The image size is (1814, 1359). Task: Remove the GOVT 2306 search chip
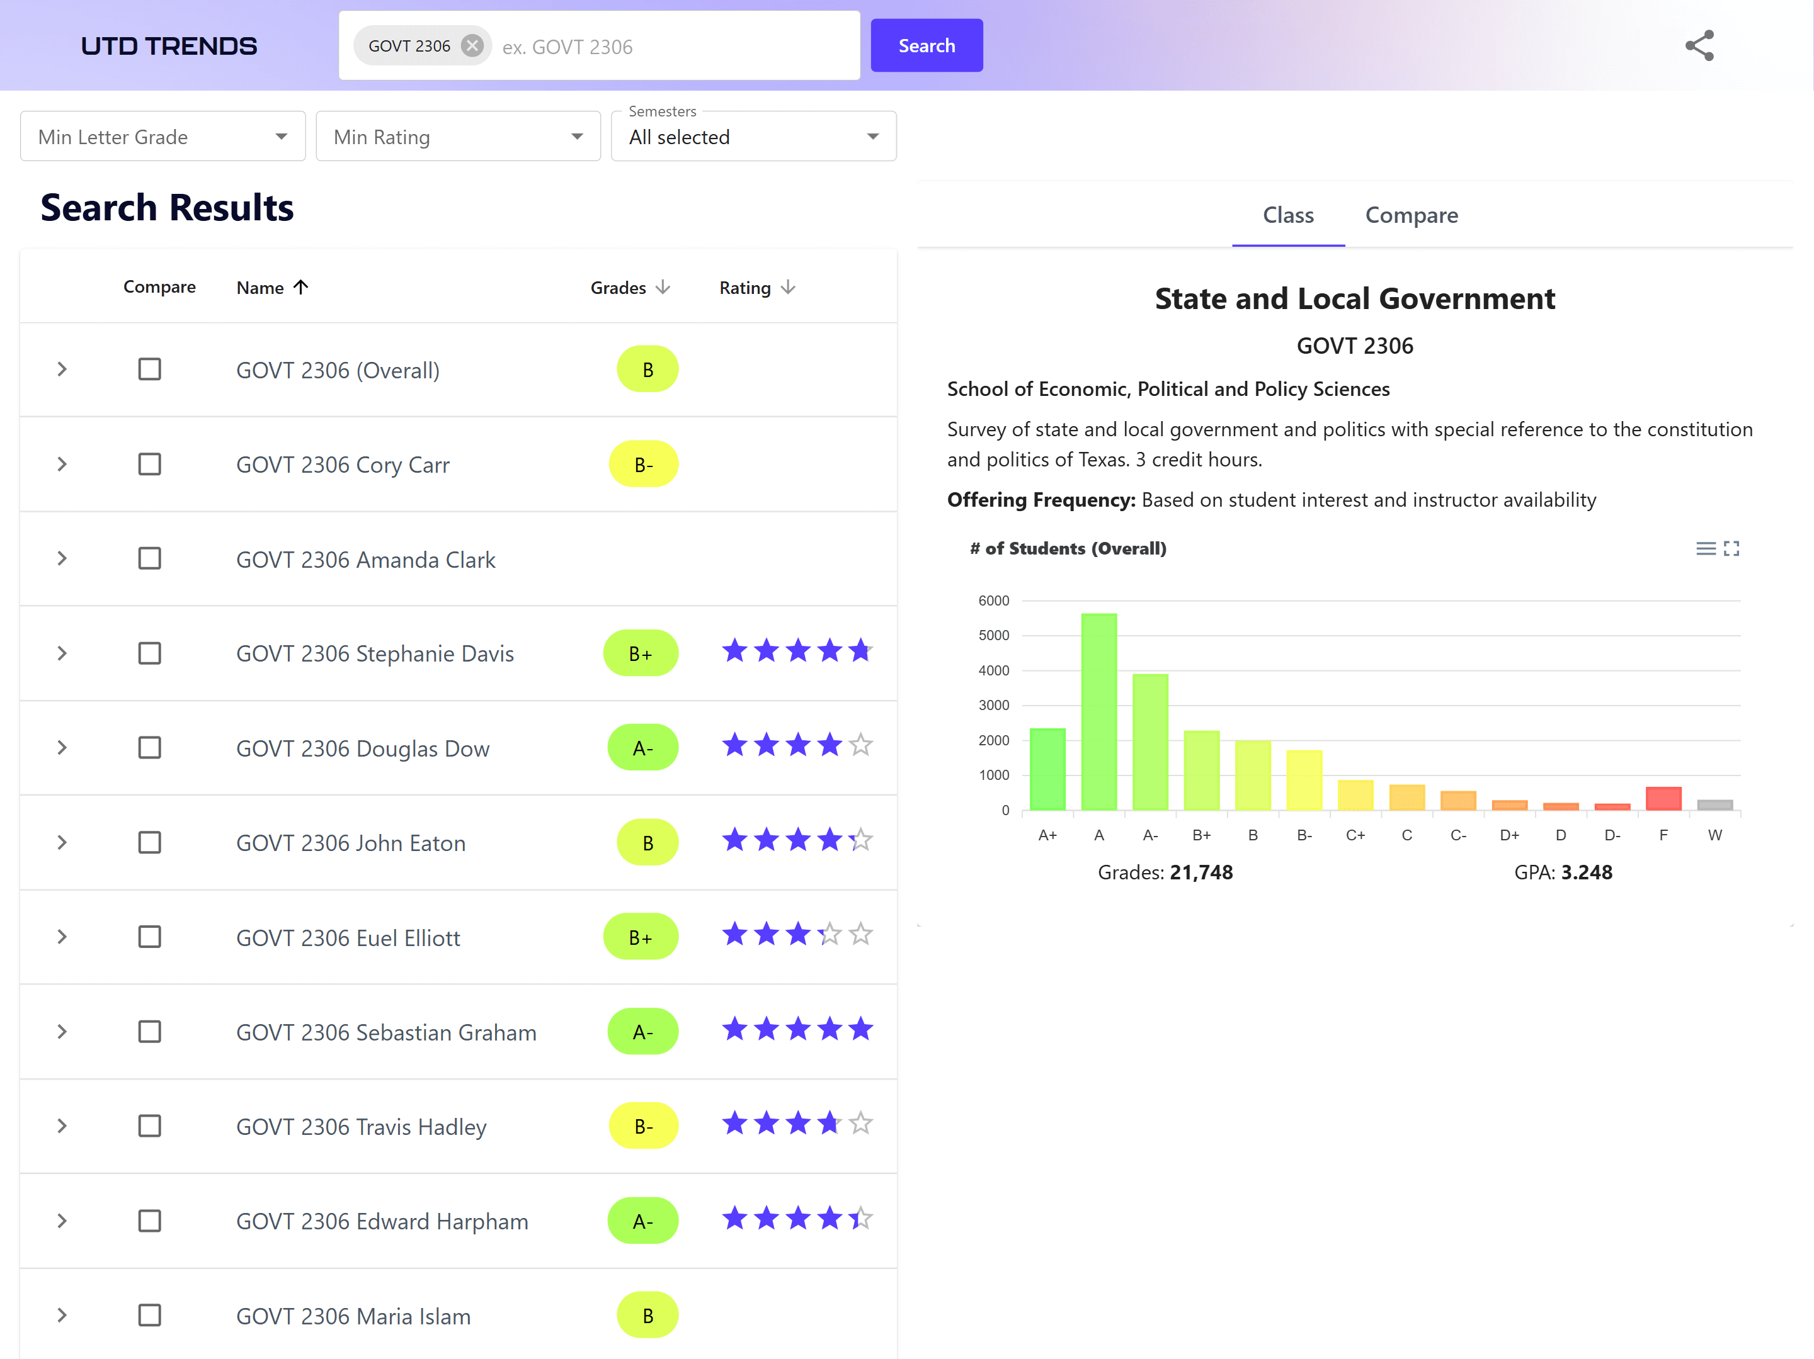pyautogui.click(x=472, y=46)
